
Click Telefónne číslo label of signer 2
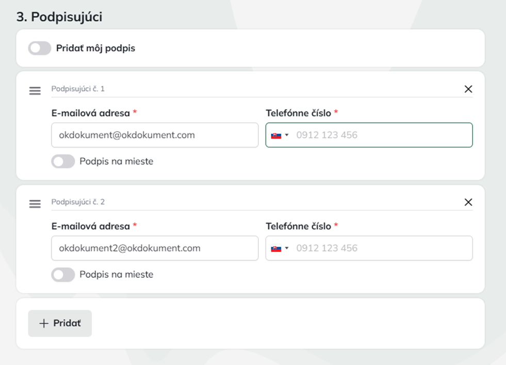pyautogui.click(x=299, y=226)
